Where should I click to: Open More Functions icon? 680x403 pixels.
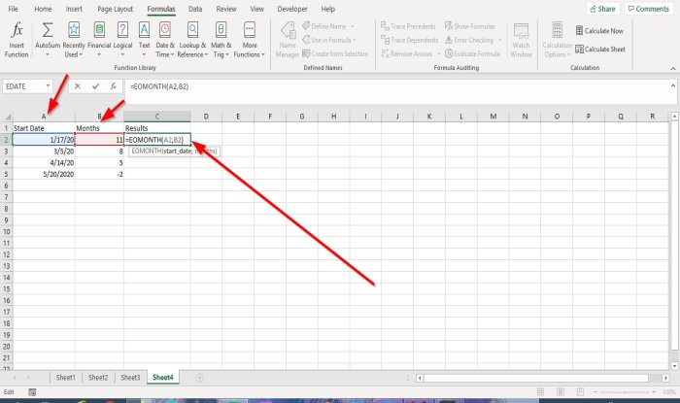[x=250, y=30]
